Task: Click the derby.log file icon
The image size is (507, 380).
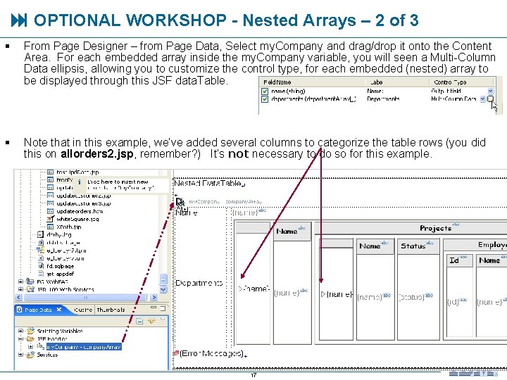Action: (40, 234)
